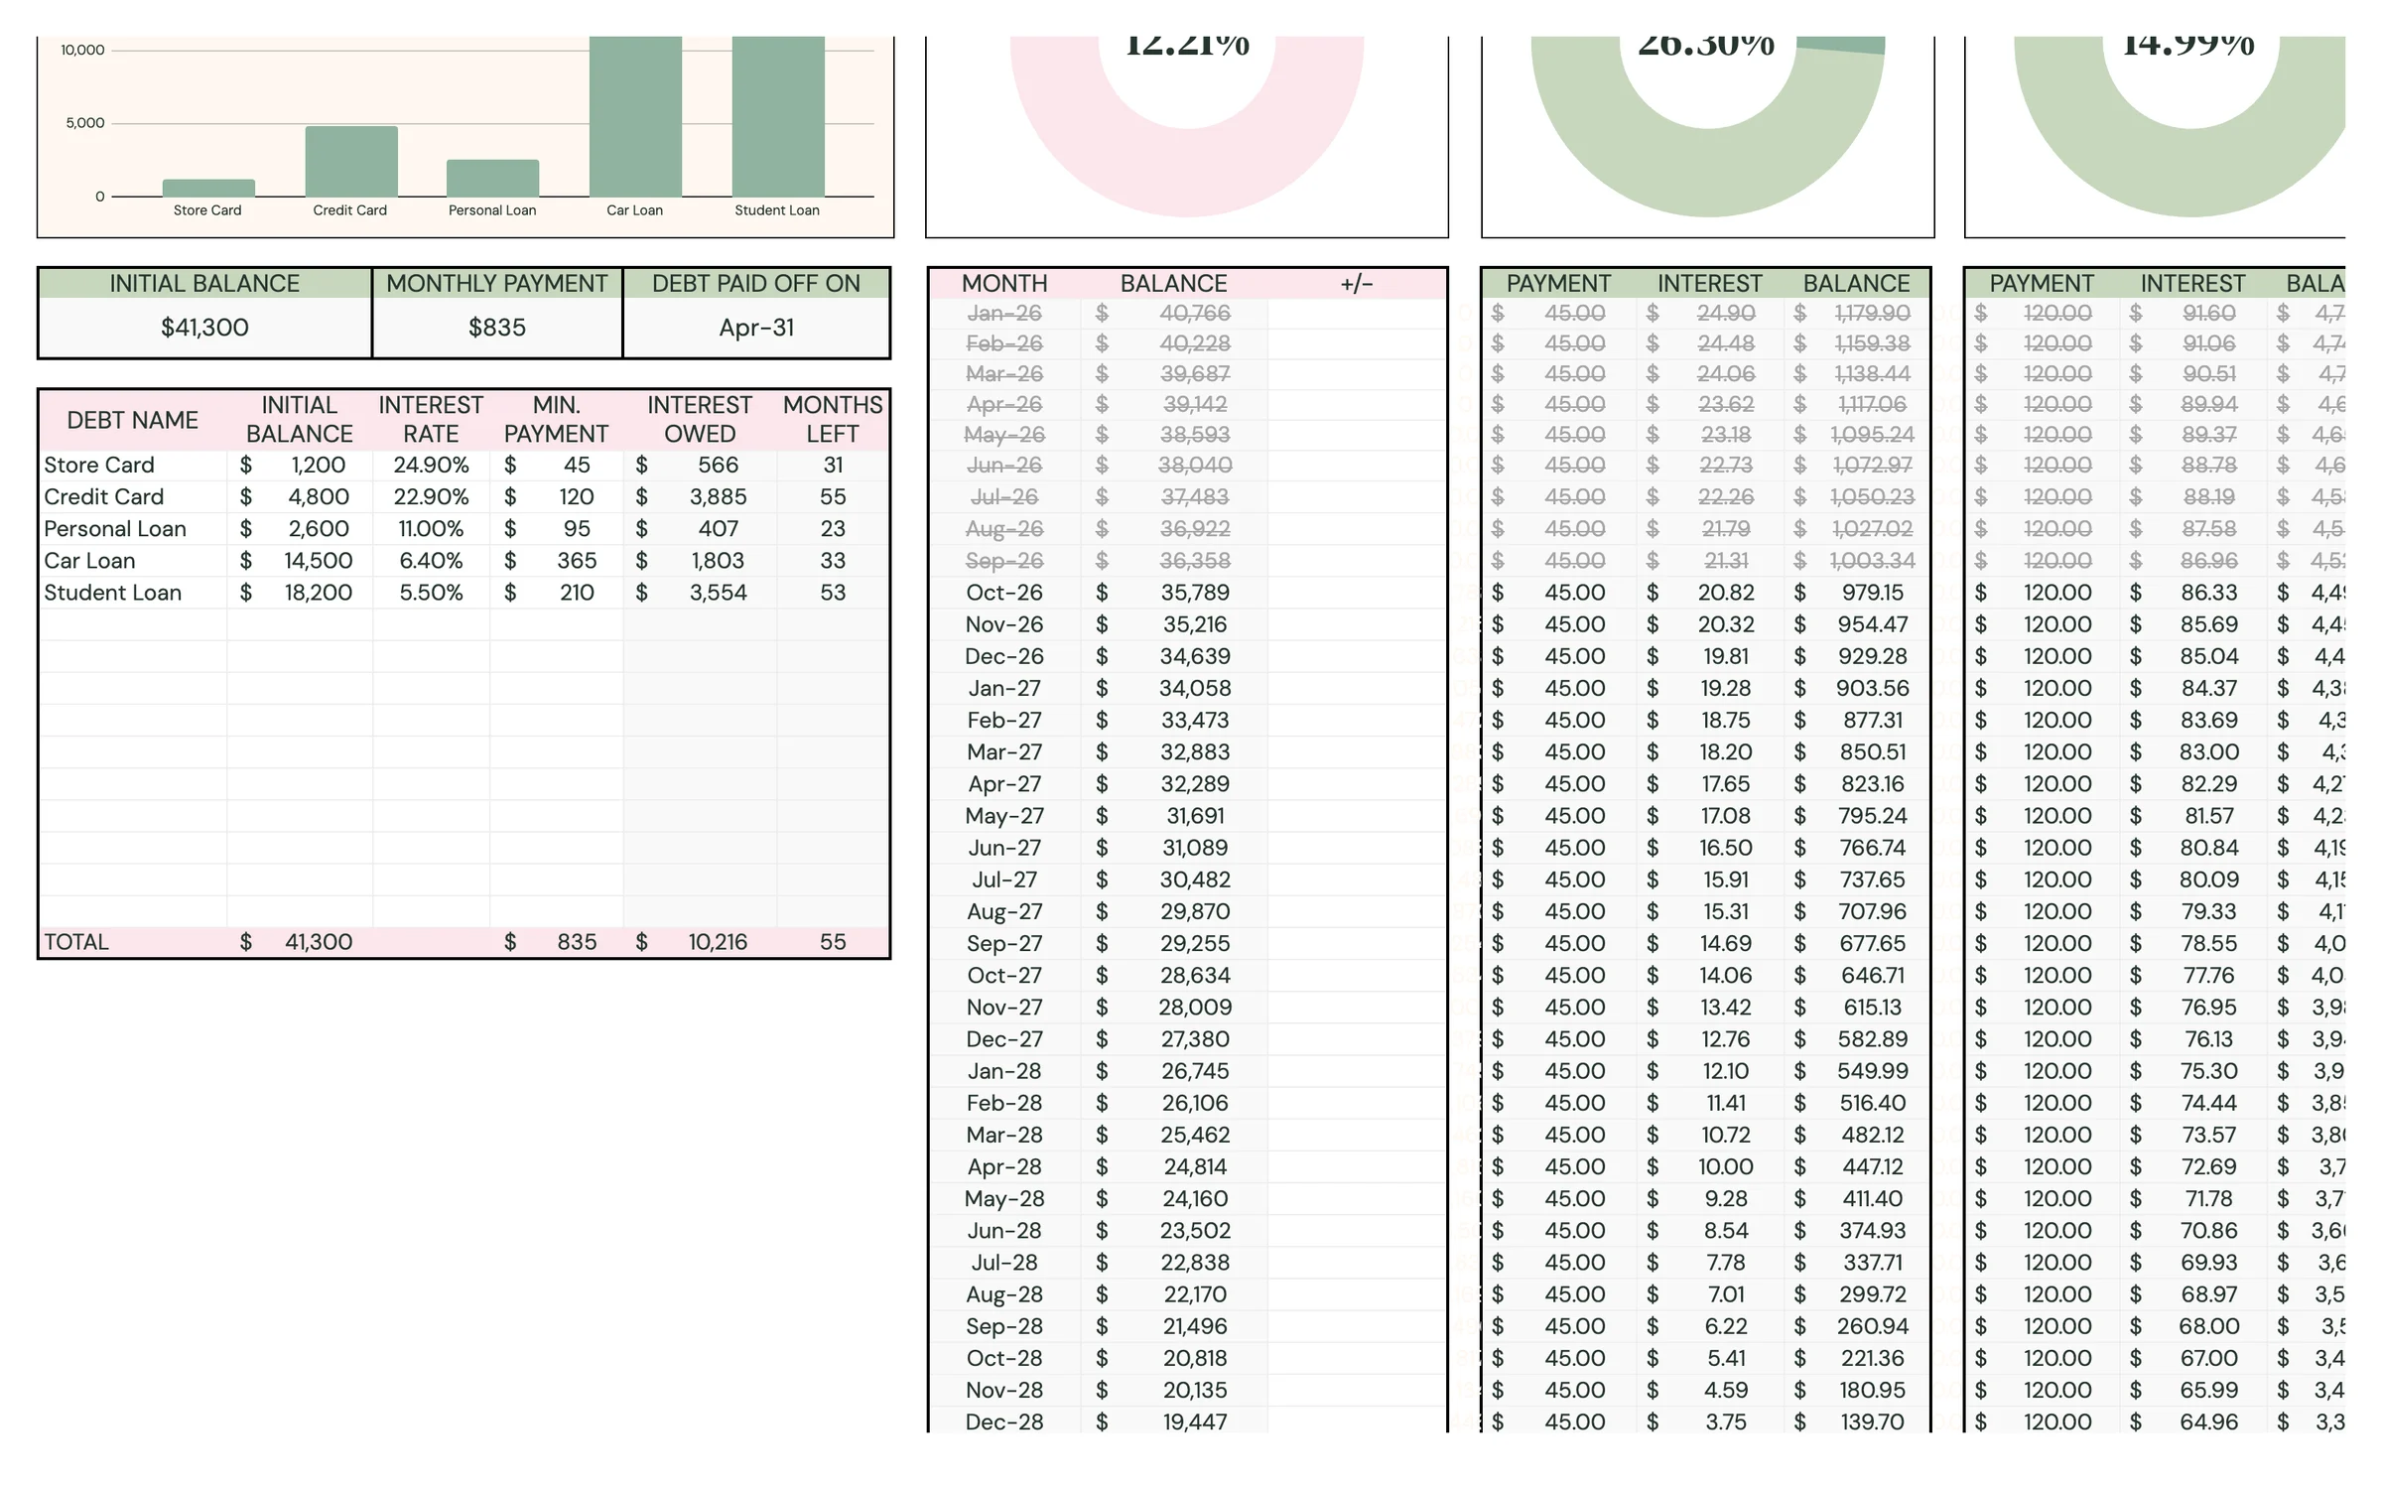Select the Store Card debt name cell
2382x1489 pixels.
click(133, 465)
